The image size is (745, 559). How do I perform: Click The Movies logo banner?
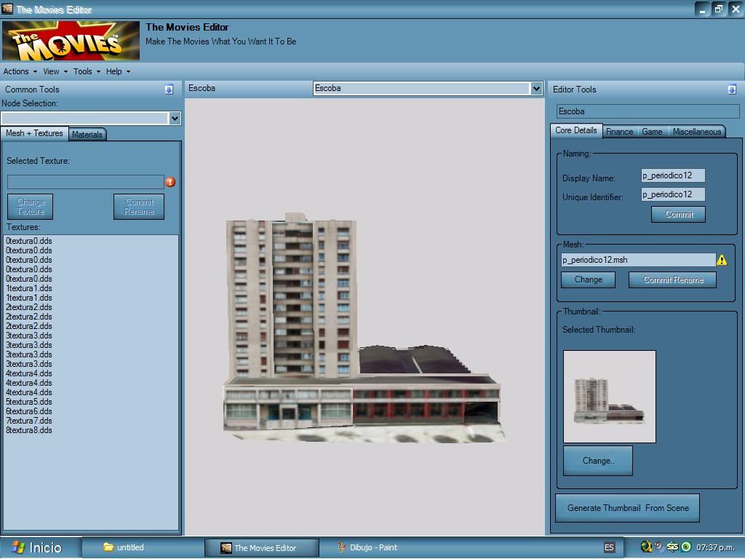pos(71,41)
